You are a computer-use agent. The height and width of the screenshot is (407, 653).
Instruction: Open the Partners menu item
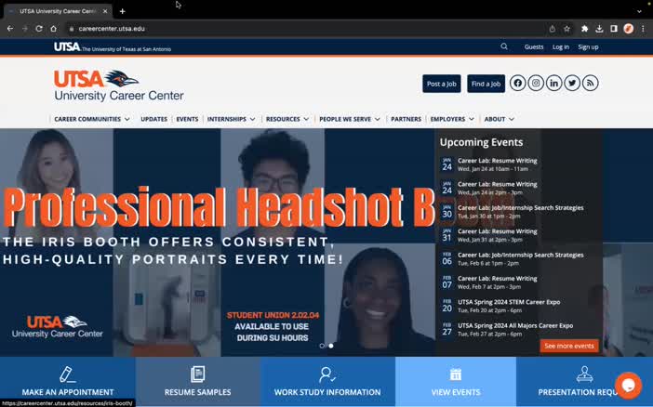(x=406, y=119)
